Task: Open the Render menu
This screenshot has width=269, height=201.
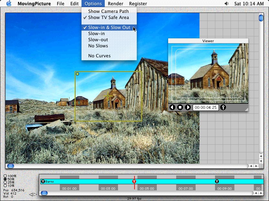Action: point(115,4)
